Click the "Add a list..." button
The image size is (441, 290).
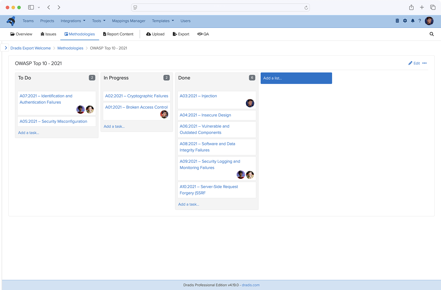click(x=296, y=78)
